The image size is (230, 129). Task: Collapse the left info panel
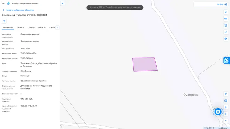click(x=63, y=3)
